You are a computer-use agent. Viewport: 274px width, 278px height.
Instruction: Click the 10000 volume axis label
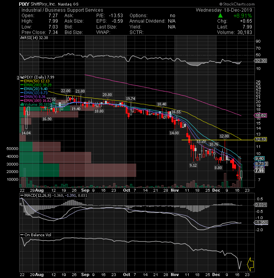point(12,180)
